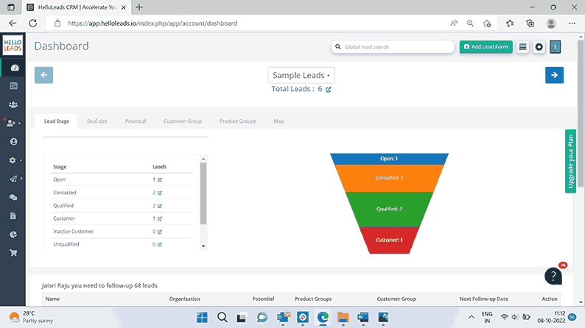The image size is (585, 328).
Task: Expand the sidebar gear settings submenu
Action: click(x=13, y=160)
